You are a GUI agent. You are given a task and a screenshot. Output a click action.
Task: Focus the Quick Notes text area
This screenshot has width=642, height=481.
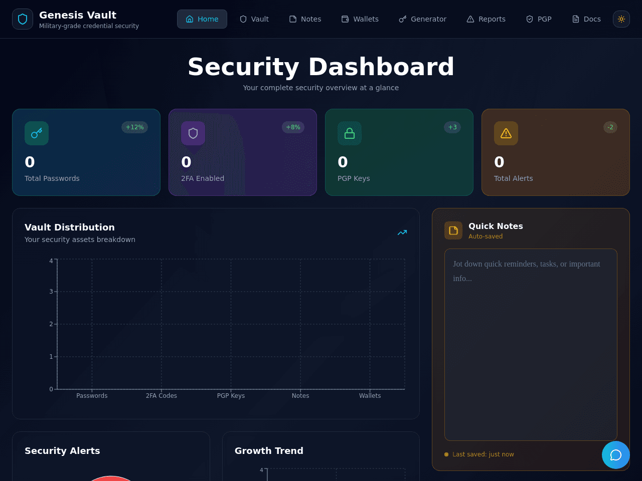point(531,345)
